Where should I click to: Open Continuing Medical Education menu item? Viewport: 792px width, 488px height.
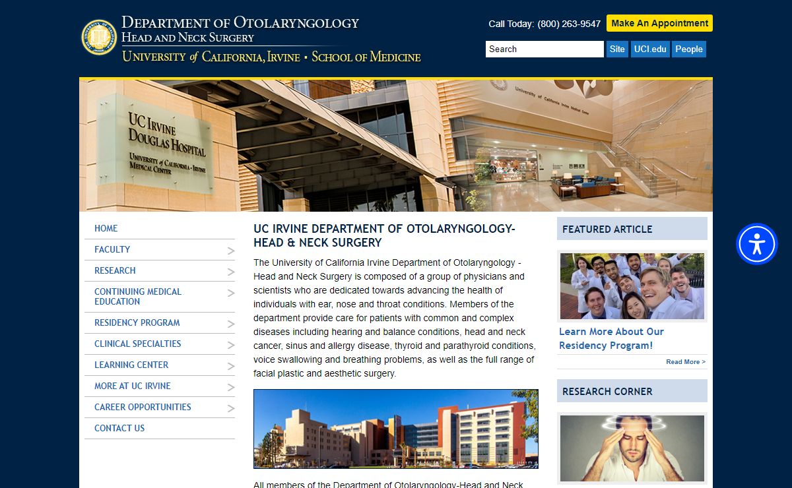[137, 296]
